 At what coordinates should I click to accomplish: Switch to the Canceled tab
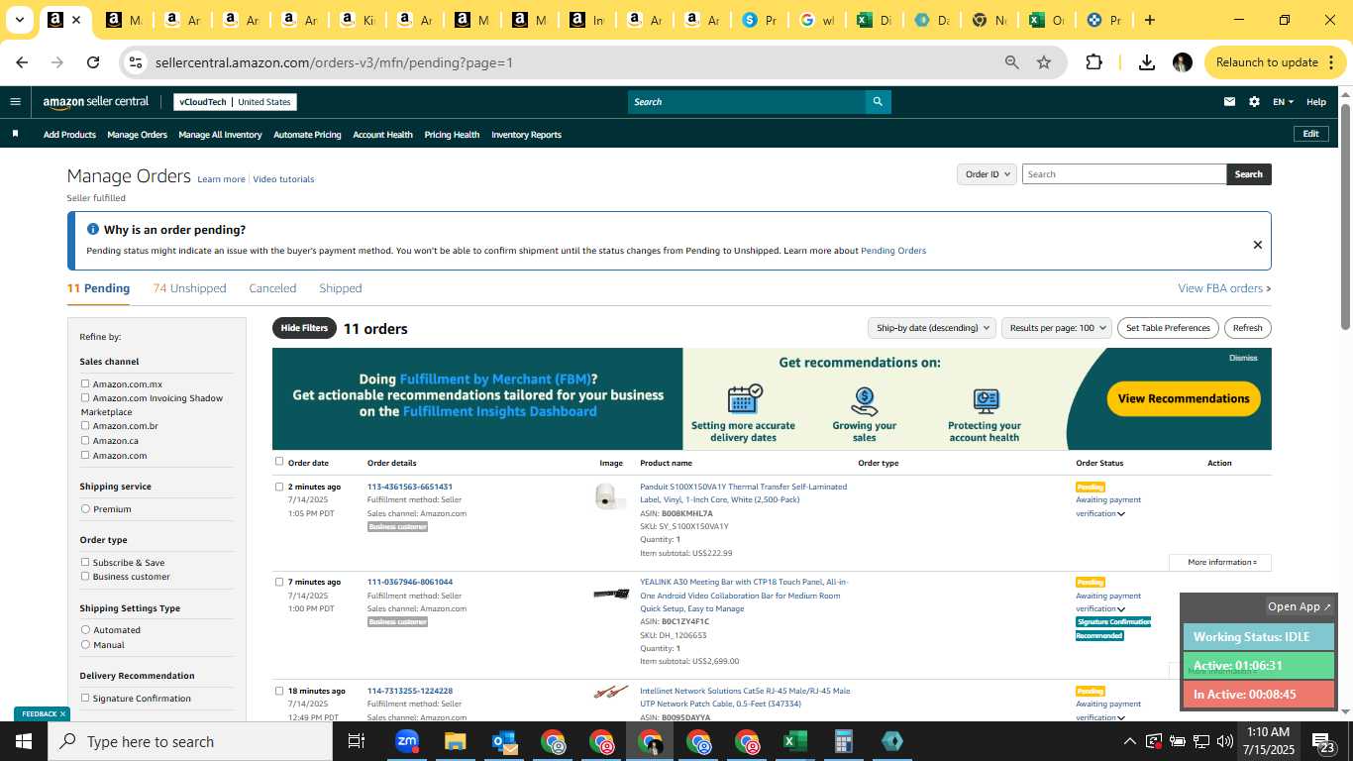point(272,288)
